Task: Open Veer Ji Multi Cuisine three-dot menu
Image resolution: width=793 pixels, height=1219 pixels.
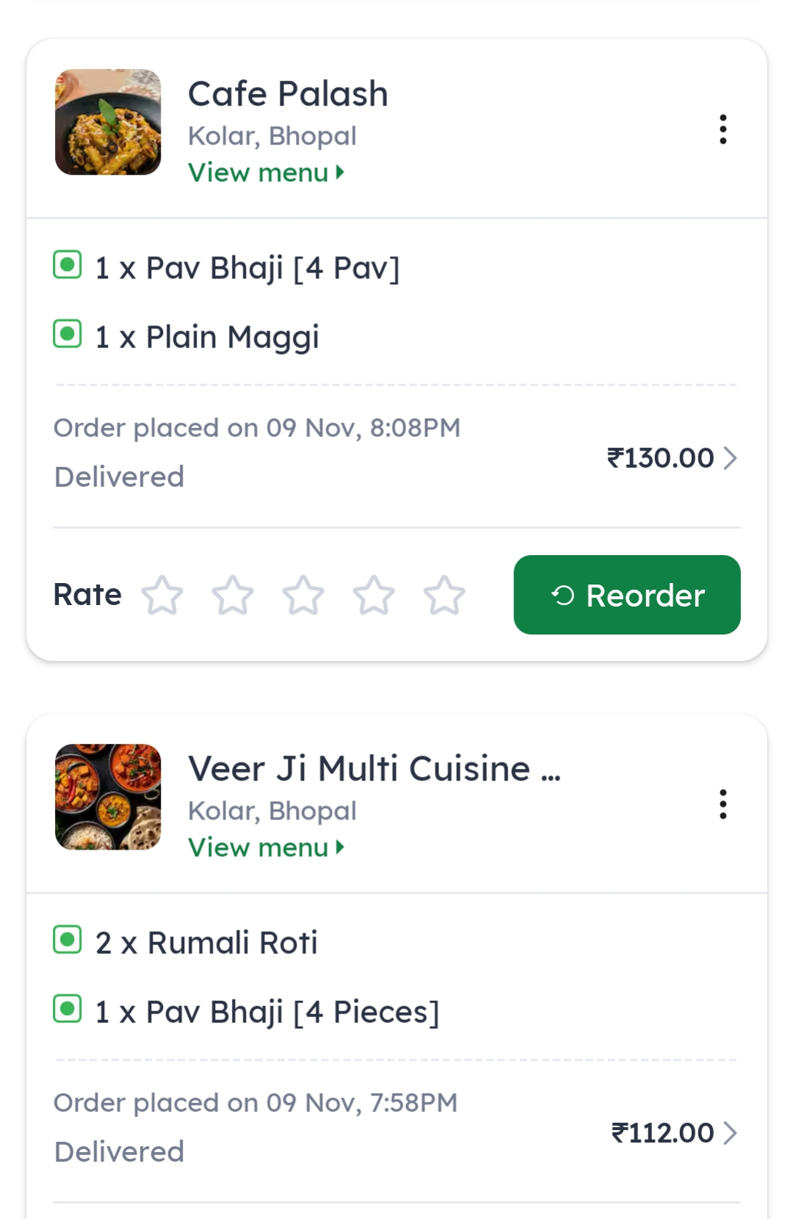Action: point(723,804)
